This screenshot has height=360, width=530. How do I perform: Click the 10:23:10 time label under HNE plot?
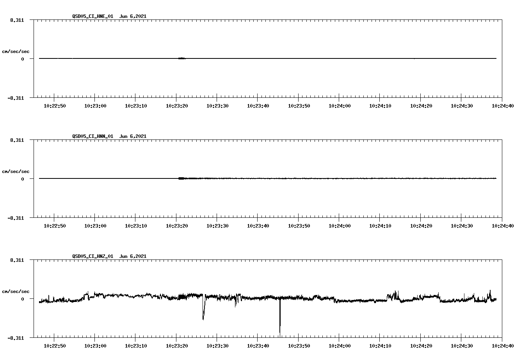[136, 106]
